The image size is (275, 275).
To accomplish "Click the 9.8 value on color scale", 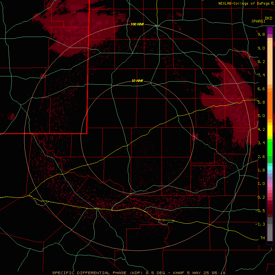I will [261, 34].
